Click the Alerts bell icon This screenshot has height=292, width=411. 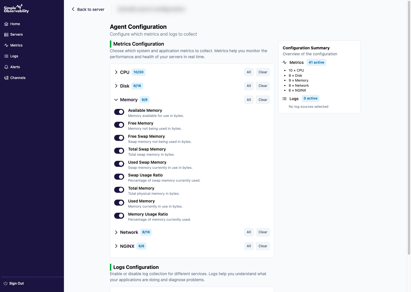[x=6, y=67]
